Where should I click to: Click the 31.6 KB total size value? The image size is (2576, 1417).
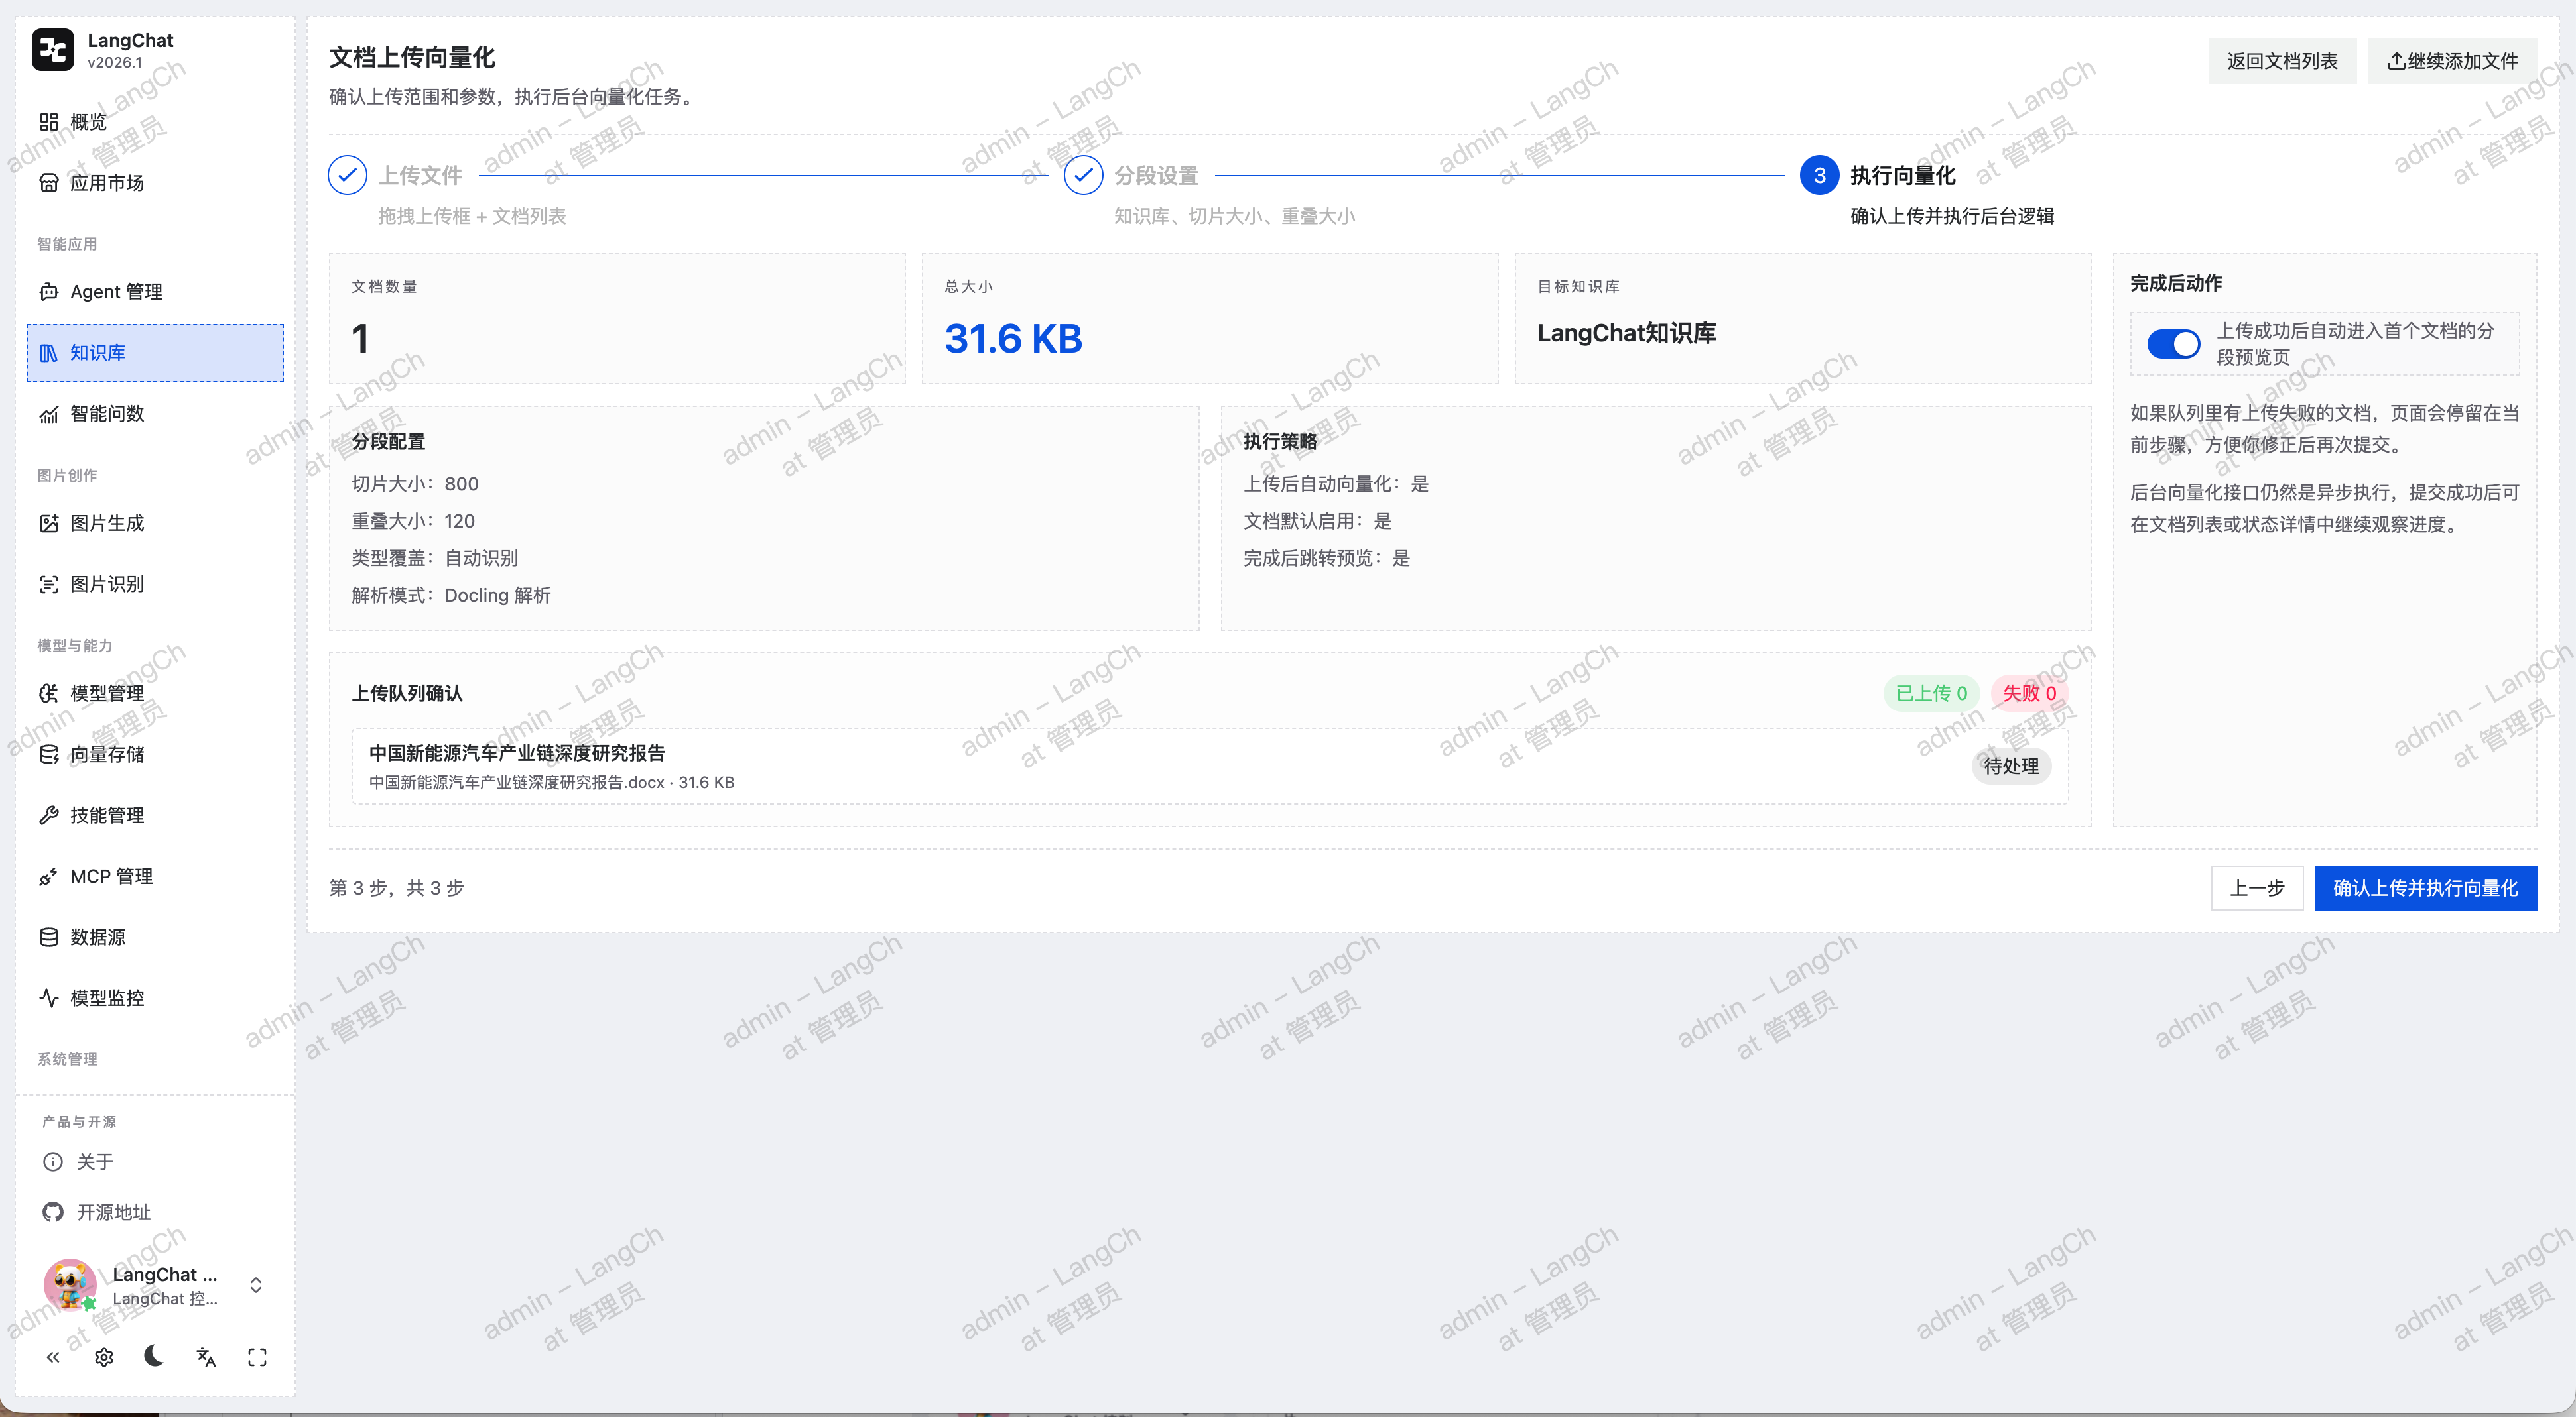[x=1013, y=339]
